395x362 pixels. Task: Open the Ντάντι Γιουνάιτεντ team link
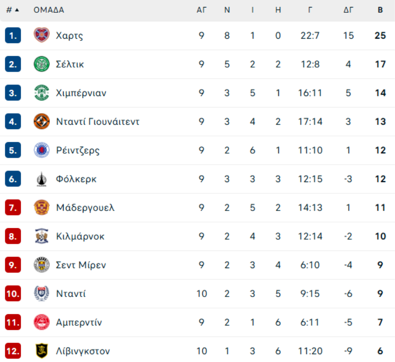(97, 122)
